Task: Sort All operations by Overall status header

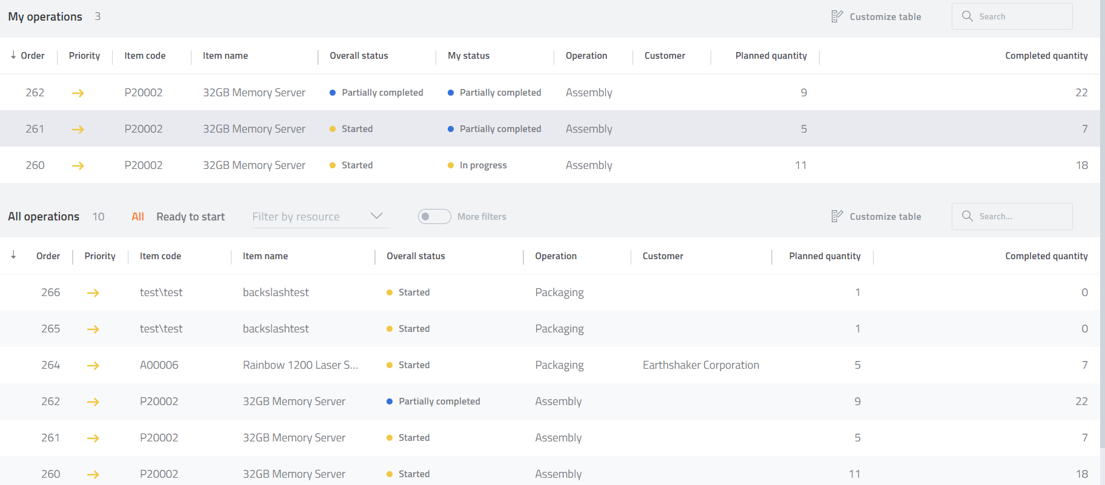Action: pyautogui.click(x=416, y=256)
